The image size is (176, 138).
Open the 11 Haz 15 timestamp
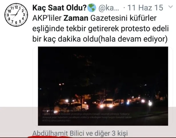[x=145, y=8]
